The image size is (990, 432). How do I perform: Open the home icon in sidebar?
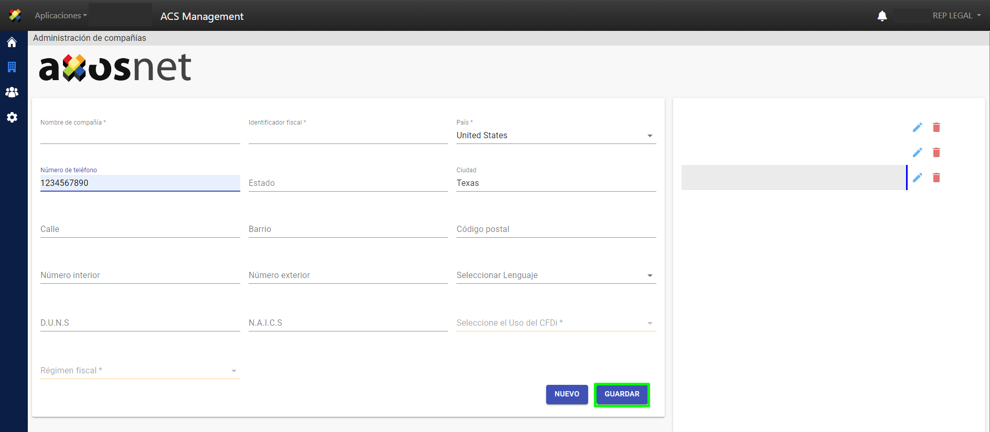pyautogui.click(x=12, y=42)
